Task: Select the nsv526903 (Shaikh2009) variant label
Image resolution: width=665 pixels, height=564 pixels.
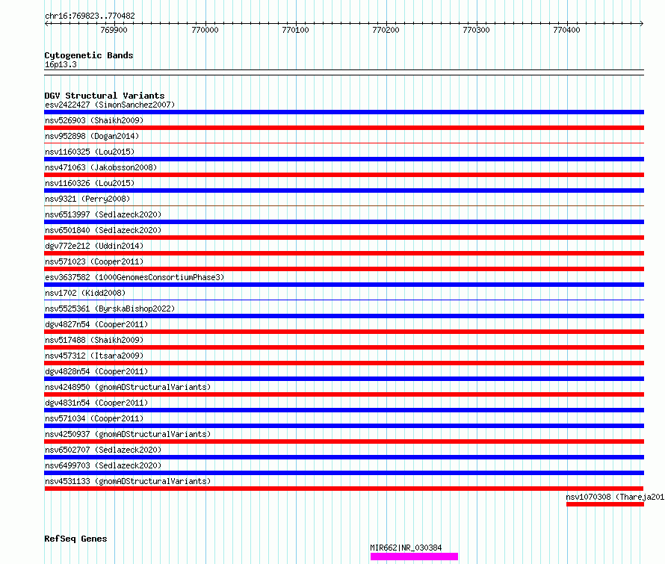Action: pyautogui.click(x=94, y=120)
